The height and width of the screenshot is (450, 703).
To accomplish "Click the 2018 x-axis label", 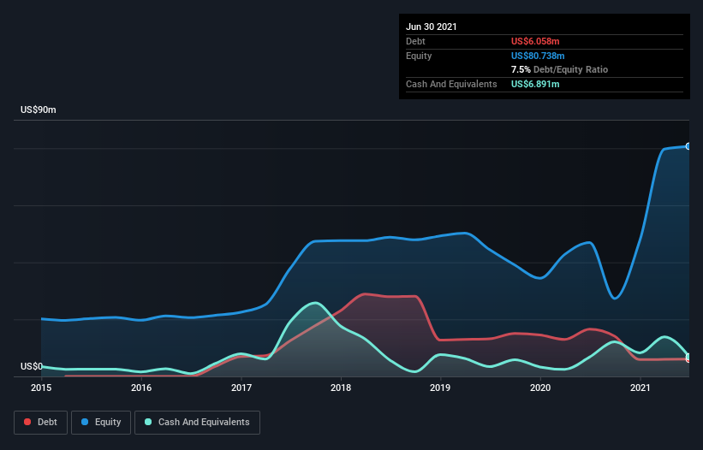I will [341, 388].
